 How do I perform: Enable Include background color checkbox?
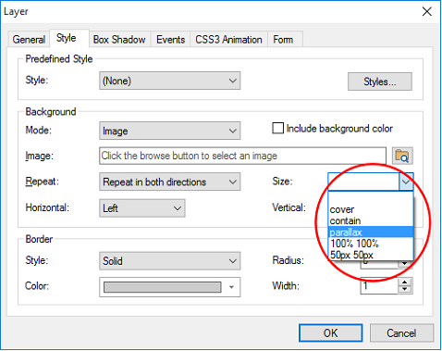277,128
